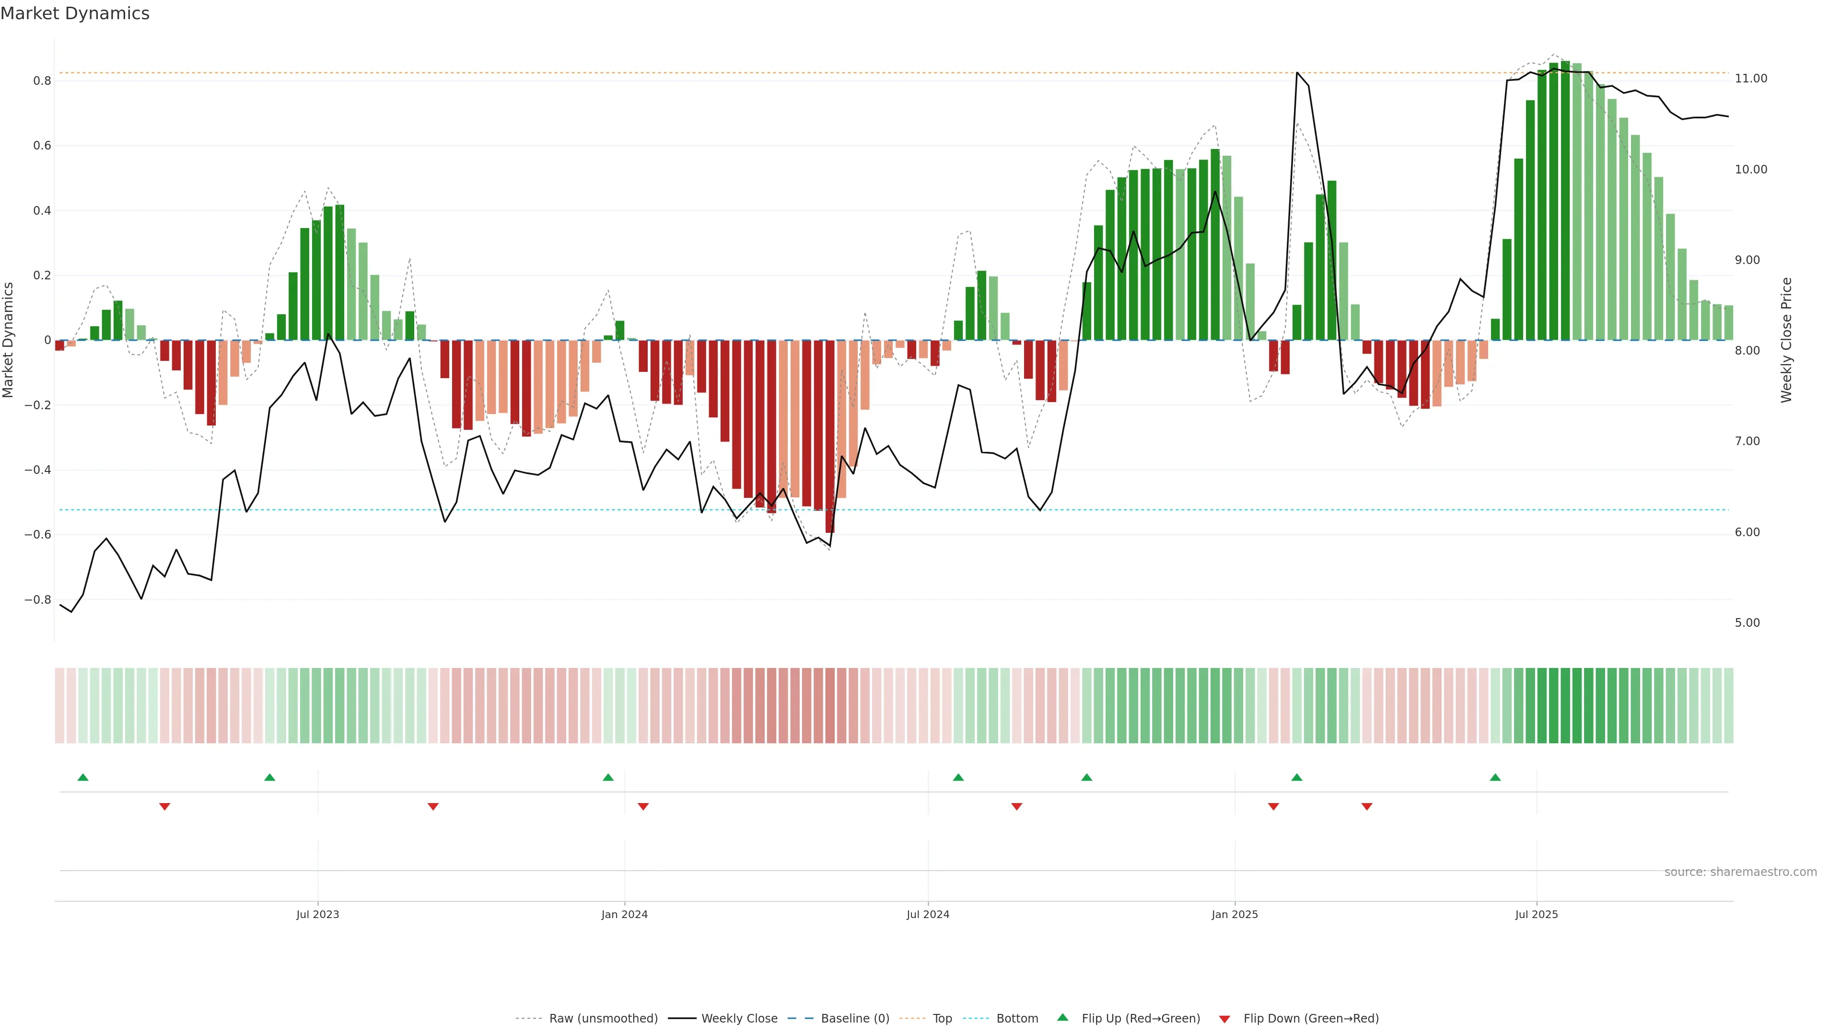Click the last green flip-up triangle before Jul 2025

pyautogui.click(x=1495, y=777)
